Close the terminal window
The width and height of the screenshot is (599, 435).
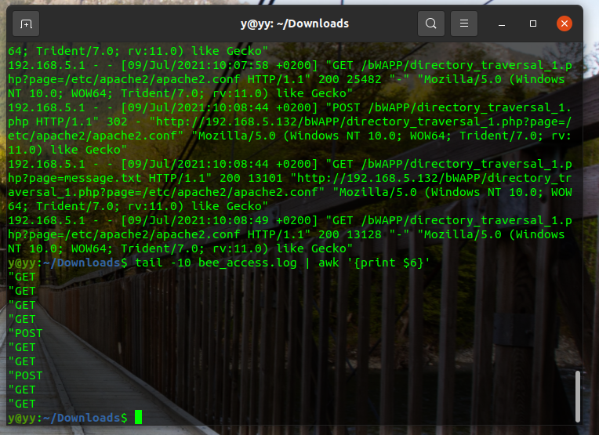565,24
